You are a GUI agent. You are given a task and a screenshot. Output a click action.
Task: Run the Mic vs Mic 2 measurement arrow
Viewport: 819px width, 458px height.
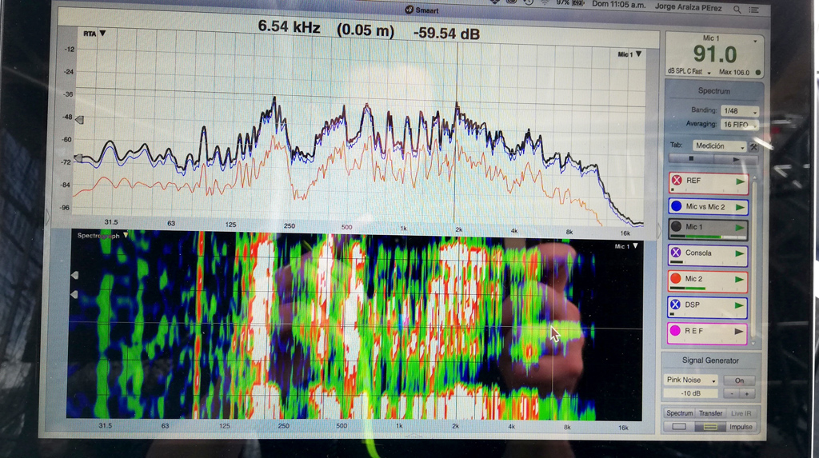[740, 207]
